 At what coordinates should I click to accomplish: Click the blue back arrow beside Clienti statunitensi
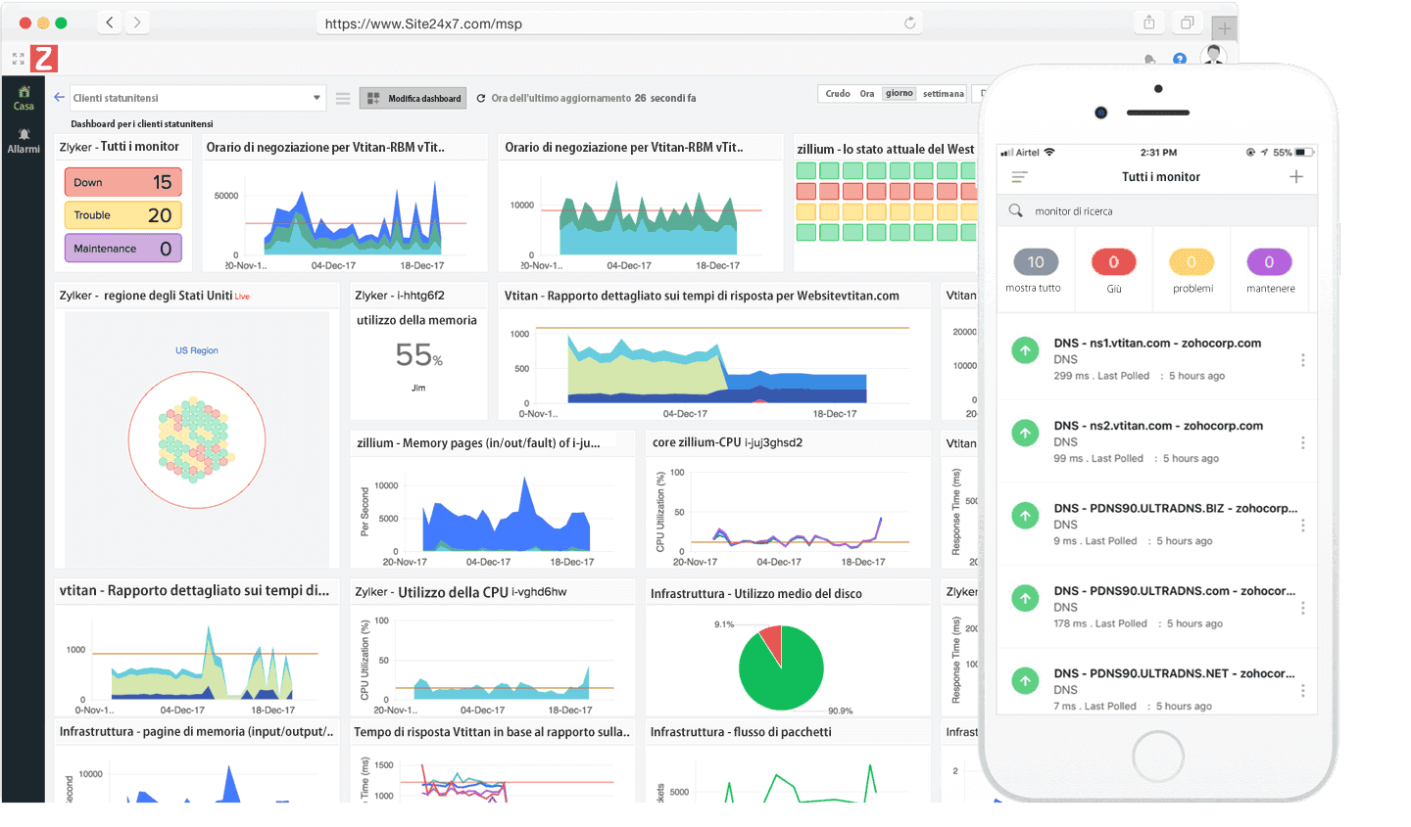(x=60, y=97)
